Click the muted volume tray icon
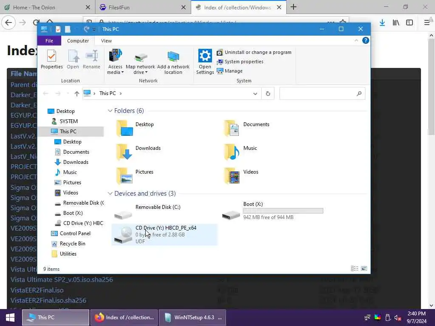Viewport: 435px width, 326px height. tap(398, 318)
